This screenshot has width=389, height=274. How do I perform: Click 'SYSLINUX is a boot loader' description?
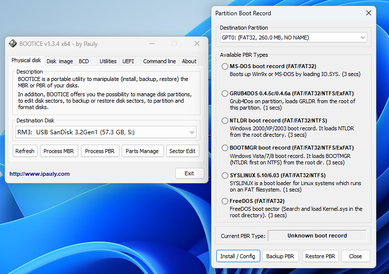point(295,187)
